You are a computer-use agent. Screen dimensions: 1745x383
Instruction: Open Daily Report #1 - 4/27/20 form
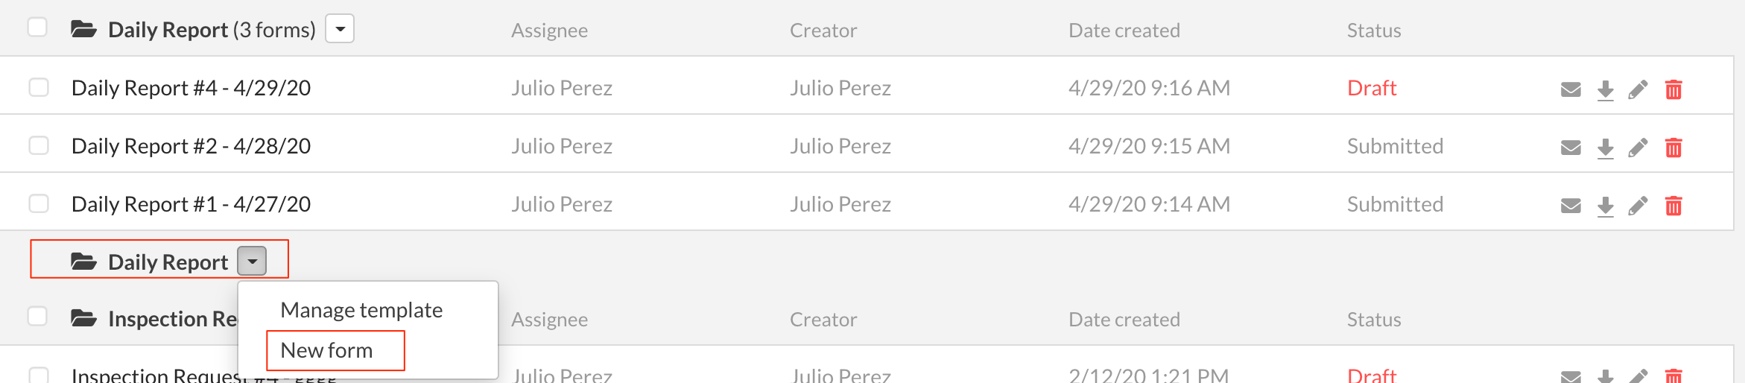tap(191, 204)
